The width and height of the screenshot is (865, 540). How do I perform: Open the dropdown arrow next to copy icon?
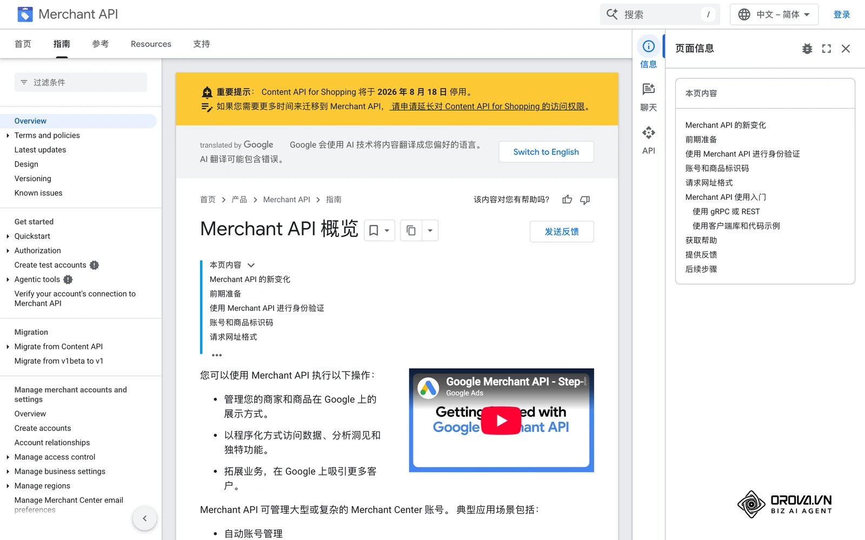point(430,231)
